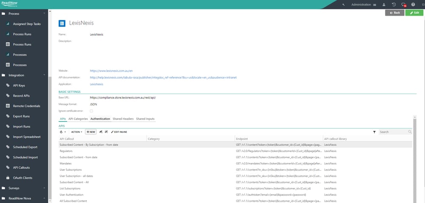
Task: Click the refresh icon in APIs toolbar
Action: pyautogui.click(x=61, y=132)
